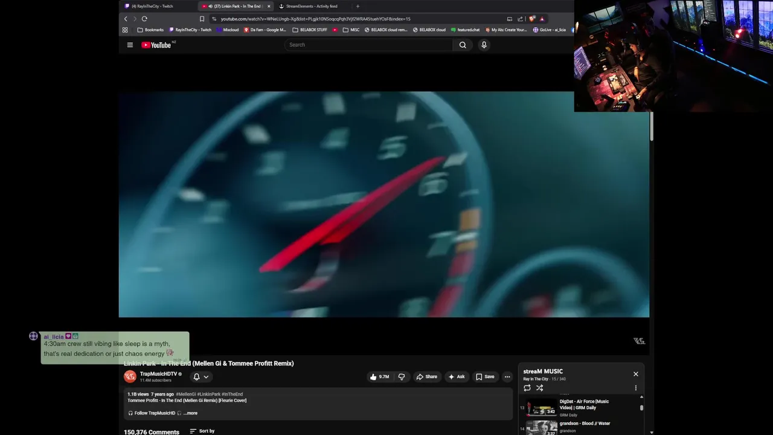Open site settings icon in the address bar

214,19
